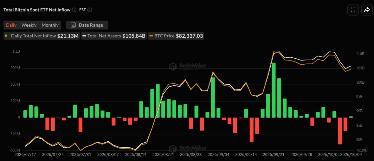Click the info icon beside chart title
This screenshot has width=374, height=161.
[x=74, y=10]
